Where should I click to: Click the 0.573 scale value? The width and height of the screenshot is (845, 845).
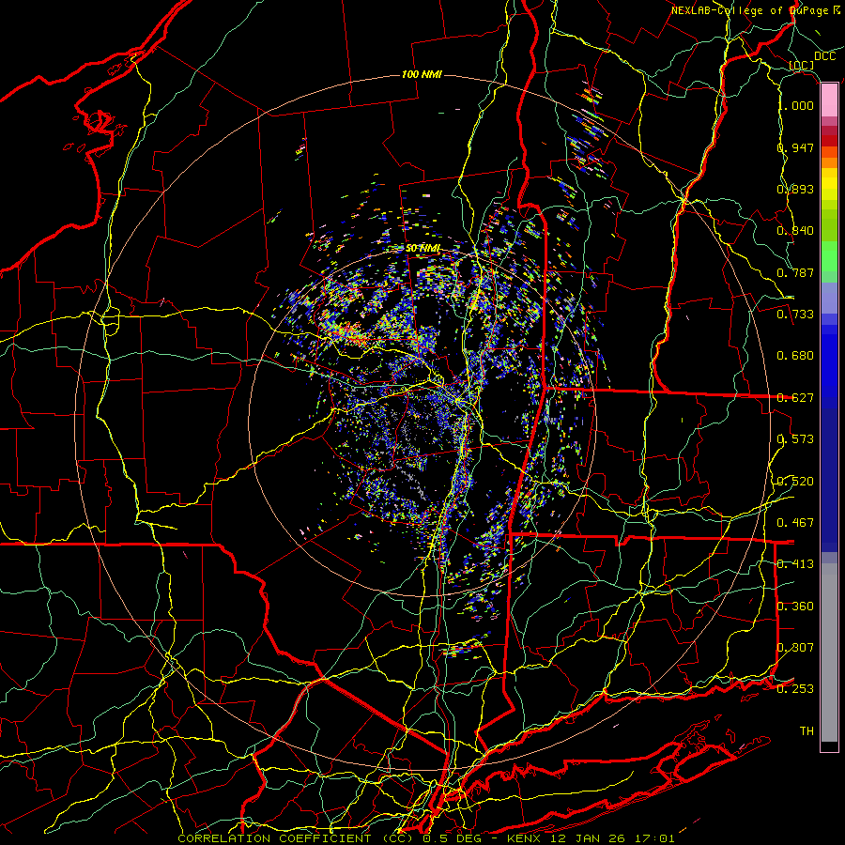coord(795,439)
